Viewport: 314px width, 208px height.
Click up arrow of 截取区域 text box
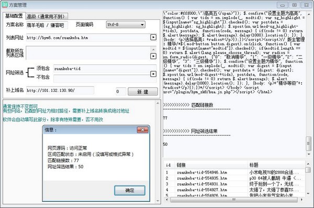[153, 49]
